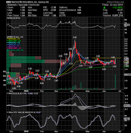Click the MBII (Daily) price legend label
This screenshot has width=131, height=133.
click(x=15, y=37)
